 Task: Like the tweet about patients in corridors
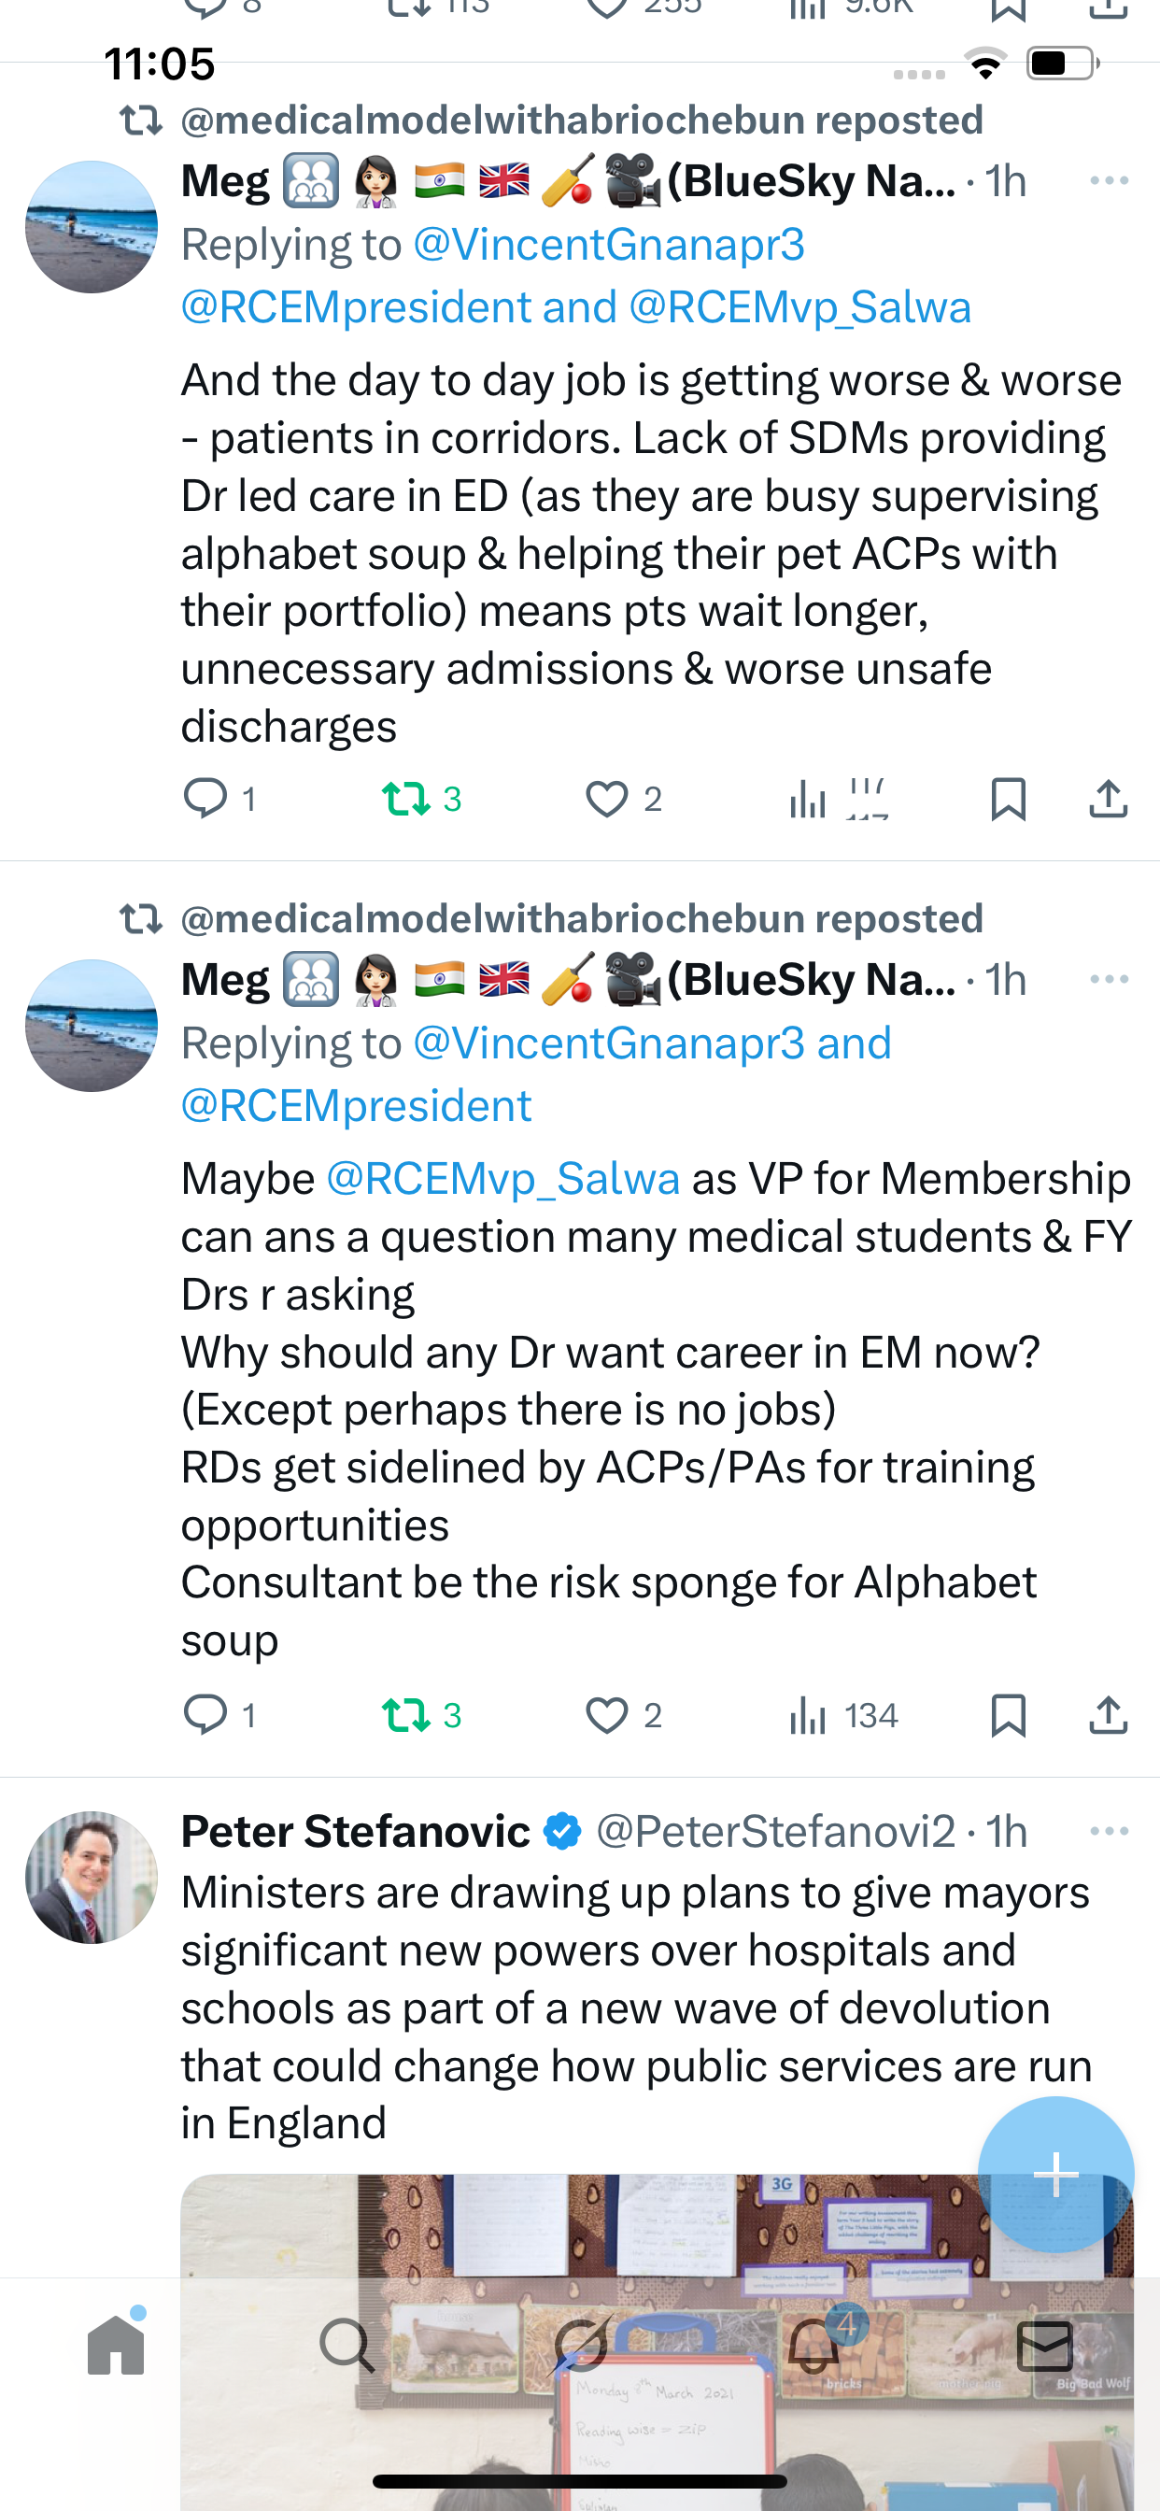pos(606,799)
